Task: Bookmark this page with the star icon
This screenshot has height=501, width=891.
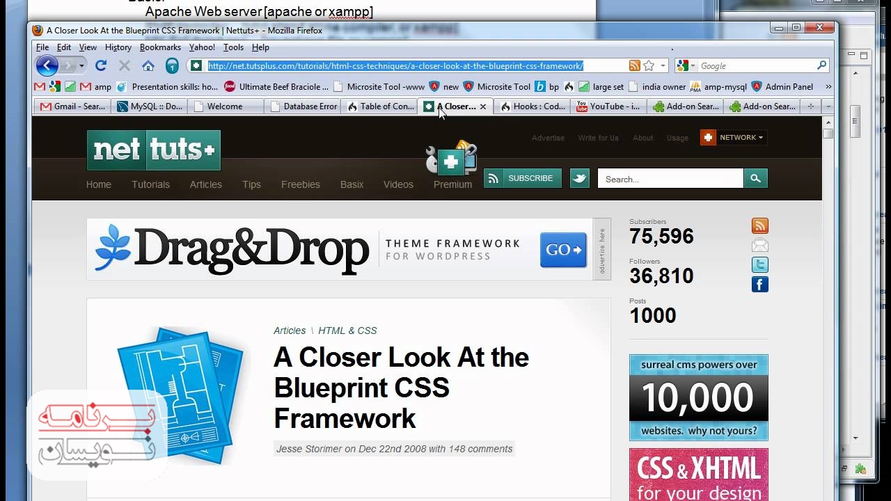Action: (x=649, y=65)
